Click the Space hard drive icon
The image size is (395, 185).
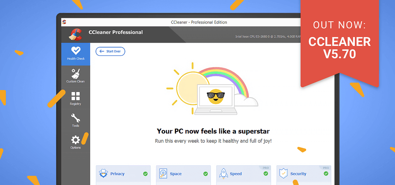tap(163, 173)
